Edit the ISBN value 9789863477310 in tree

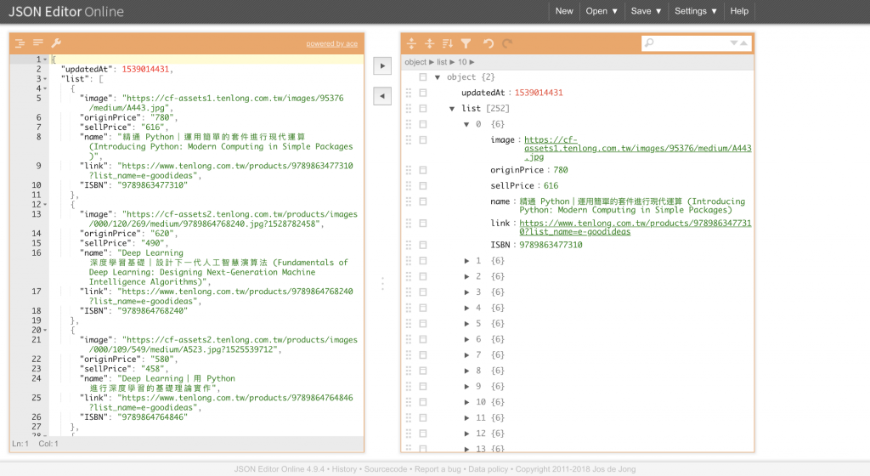[551, 245]
